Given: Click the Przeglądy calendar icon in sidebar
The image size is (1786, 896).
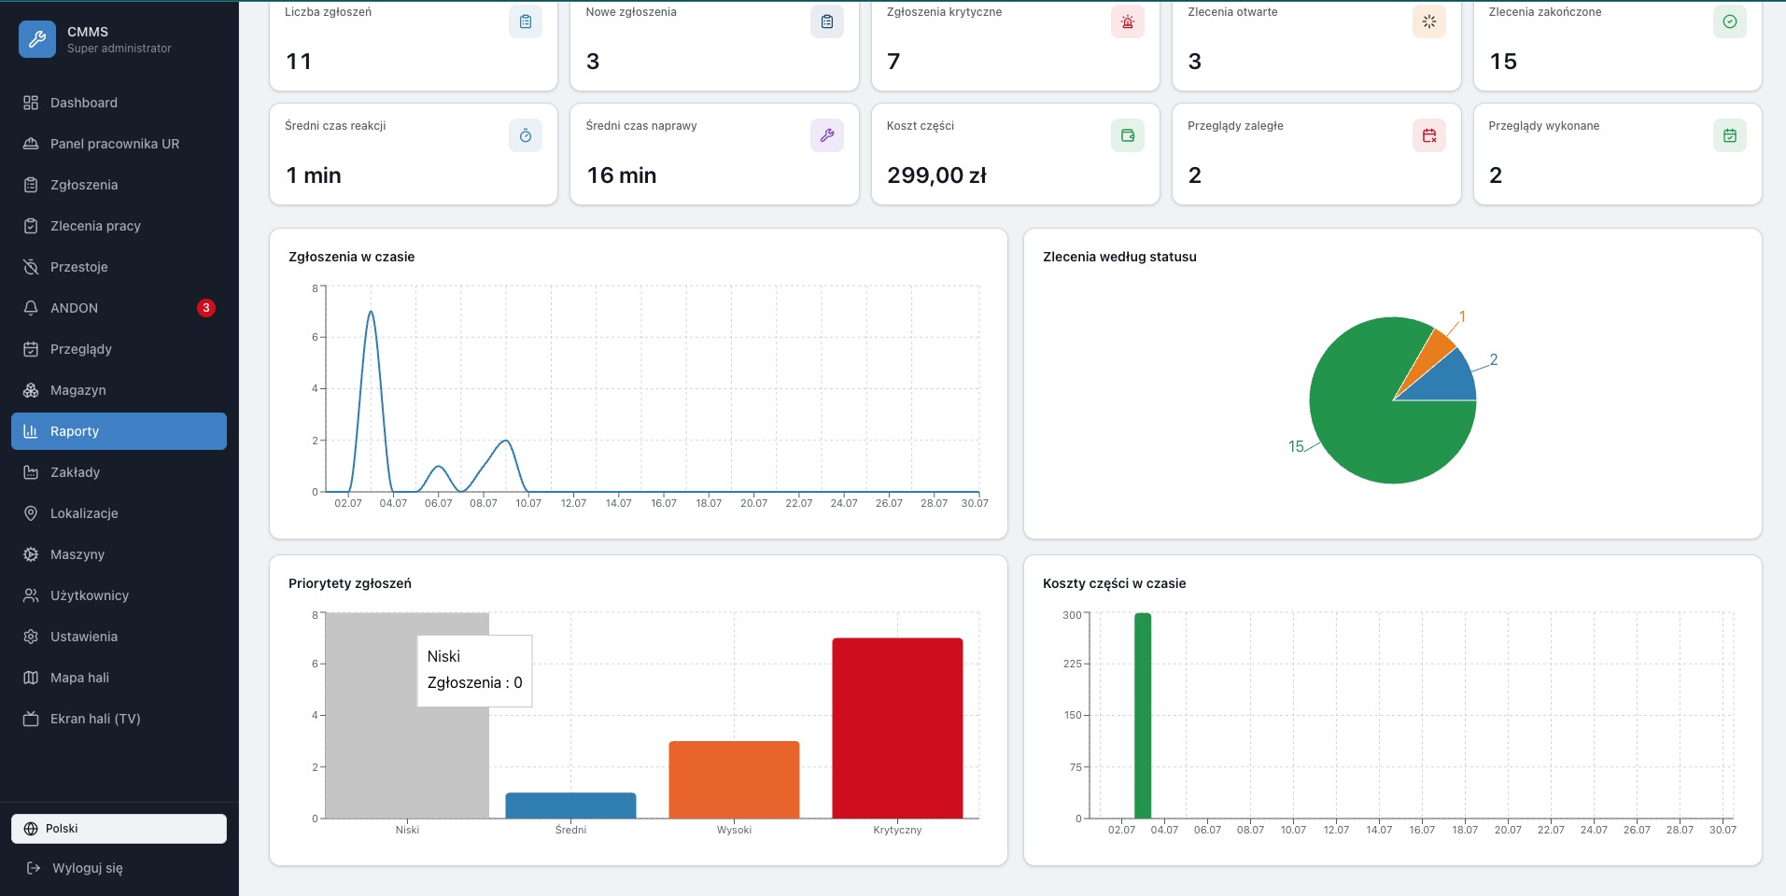Looking at the screenshot, I should (31, 349).
